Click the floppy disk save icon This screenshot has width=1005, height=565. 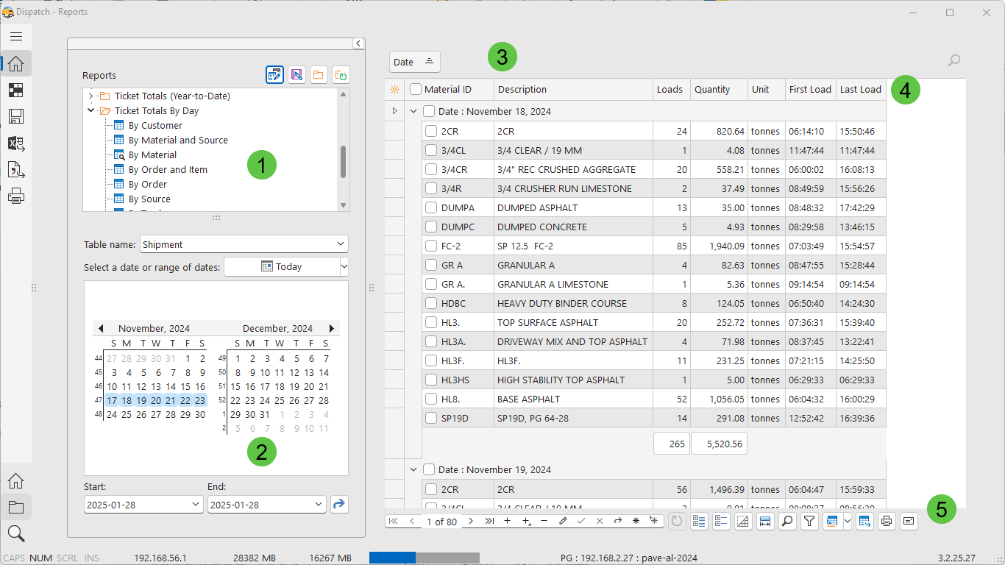coord(16,117)
